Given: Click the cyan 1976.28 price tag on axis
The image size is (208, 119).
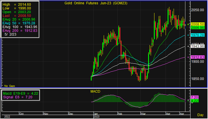Looking at the screenshot, I should coord(196,35).
